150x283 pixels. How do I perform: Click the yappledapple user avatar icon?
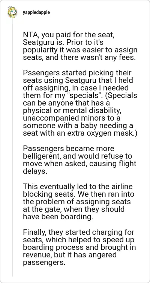pyautogui.click(x=12, y=12)
